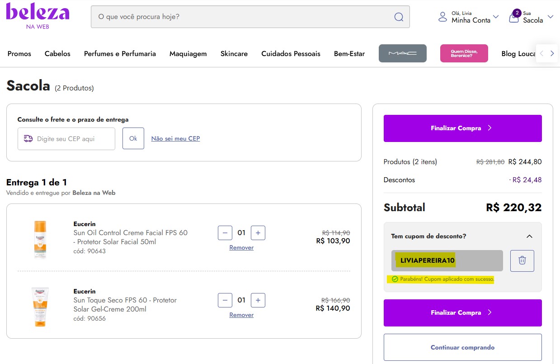Expand the Sacola dropdown chevron
560x364 pixels.
coord(550,17)
